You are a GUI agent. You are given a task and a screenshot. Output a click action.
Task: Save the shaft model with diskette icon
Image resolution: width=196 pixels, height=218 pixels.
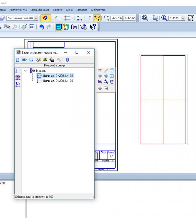[x=31, y=60]
